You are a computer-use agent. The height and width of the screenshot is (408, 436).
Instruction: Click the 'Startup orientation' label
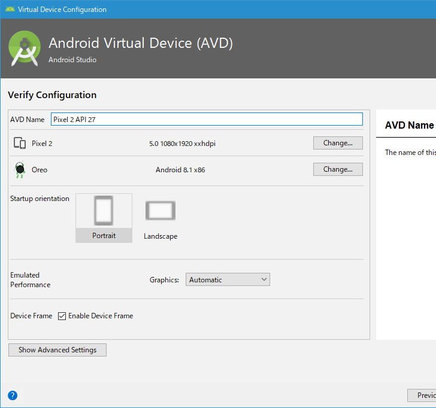pos(40,199)
